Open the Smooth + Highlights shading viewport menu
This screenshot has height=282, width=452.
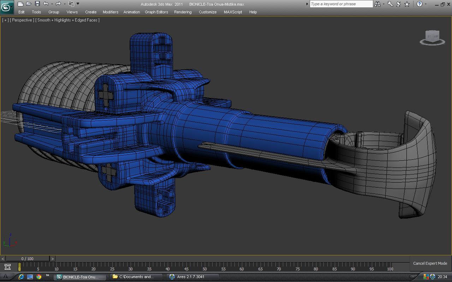click(x=67, y=20)
